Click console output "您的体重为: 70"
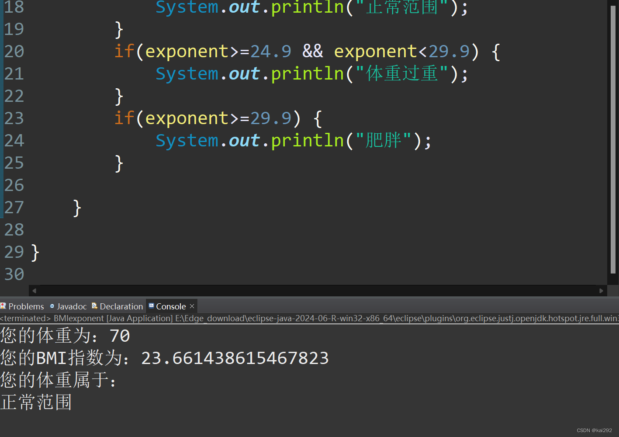The width and height of the screenshot is (619, 437). (65, 336)
